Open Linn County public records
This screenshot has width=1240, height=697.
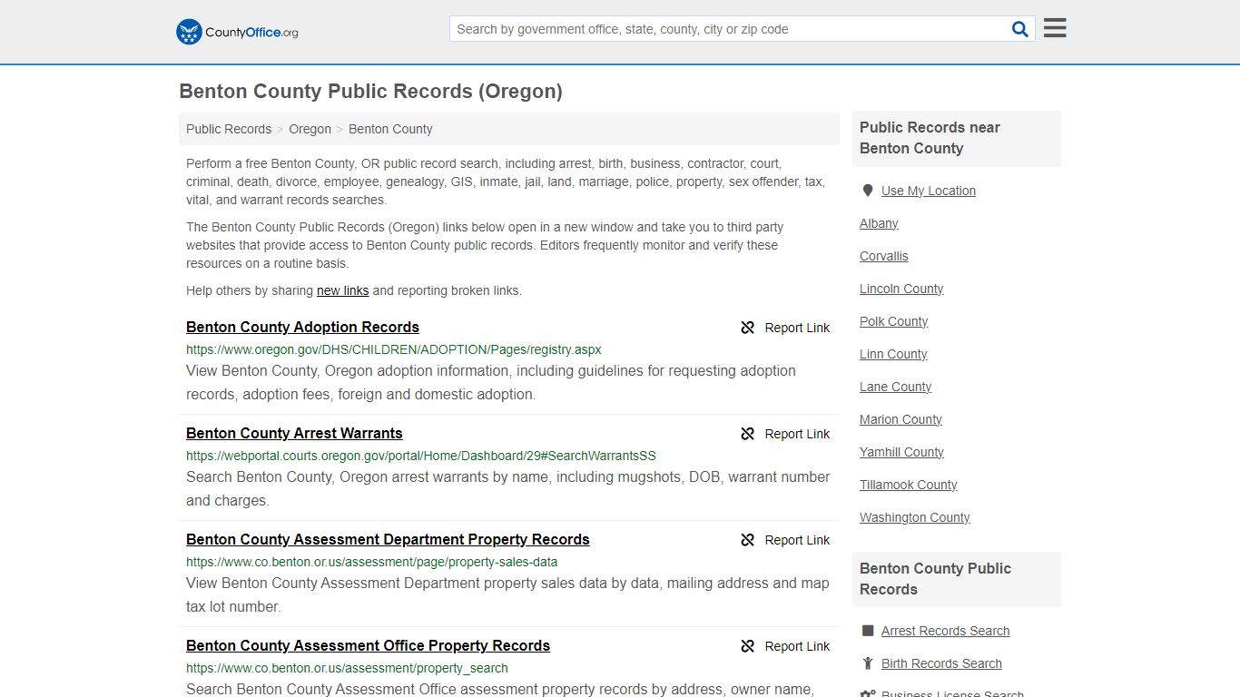(x=893, y=354)
